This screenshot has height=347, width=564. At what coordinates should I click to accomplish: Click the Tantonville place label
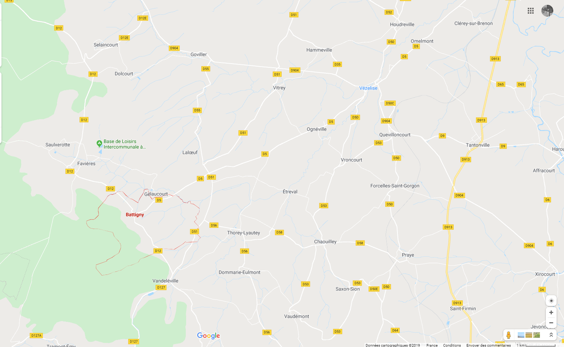pos(478,145)
